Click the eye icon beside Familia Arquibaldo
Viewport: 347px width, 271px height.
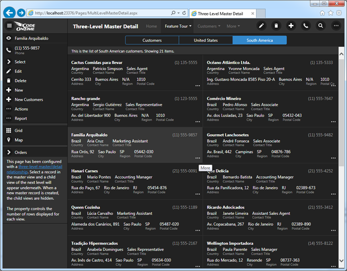pos(9,38)
